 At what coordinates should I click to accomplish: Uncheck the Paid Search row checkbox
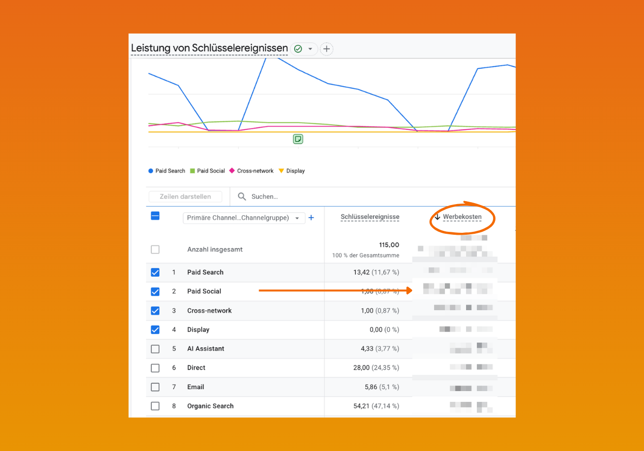tap(155, 272)
